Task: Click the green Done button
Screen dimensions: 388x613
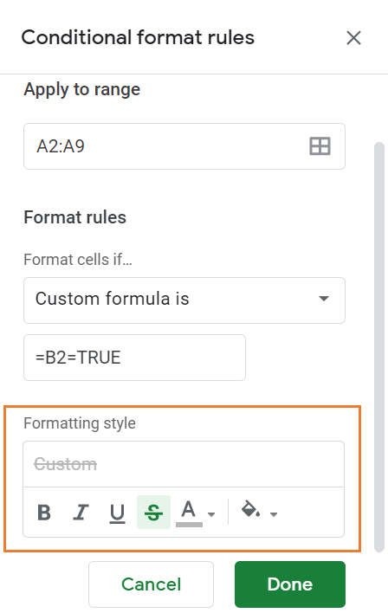Action: click(290, 584)
